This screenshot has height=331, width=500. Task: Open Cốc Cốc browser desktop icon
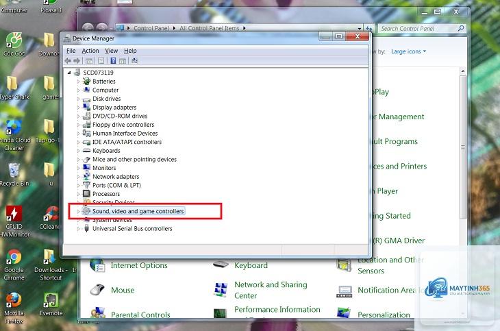[x=14, y=45]
